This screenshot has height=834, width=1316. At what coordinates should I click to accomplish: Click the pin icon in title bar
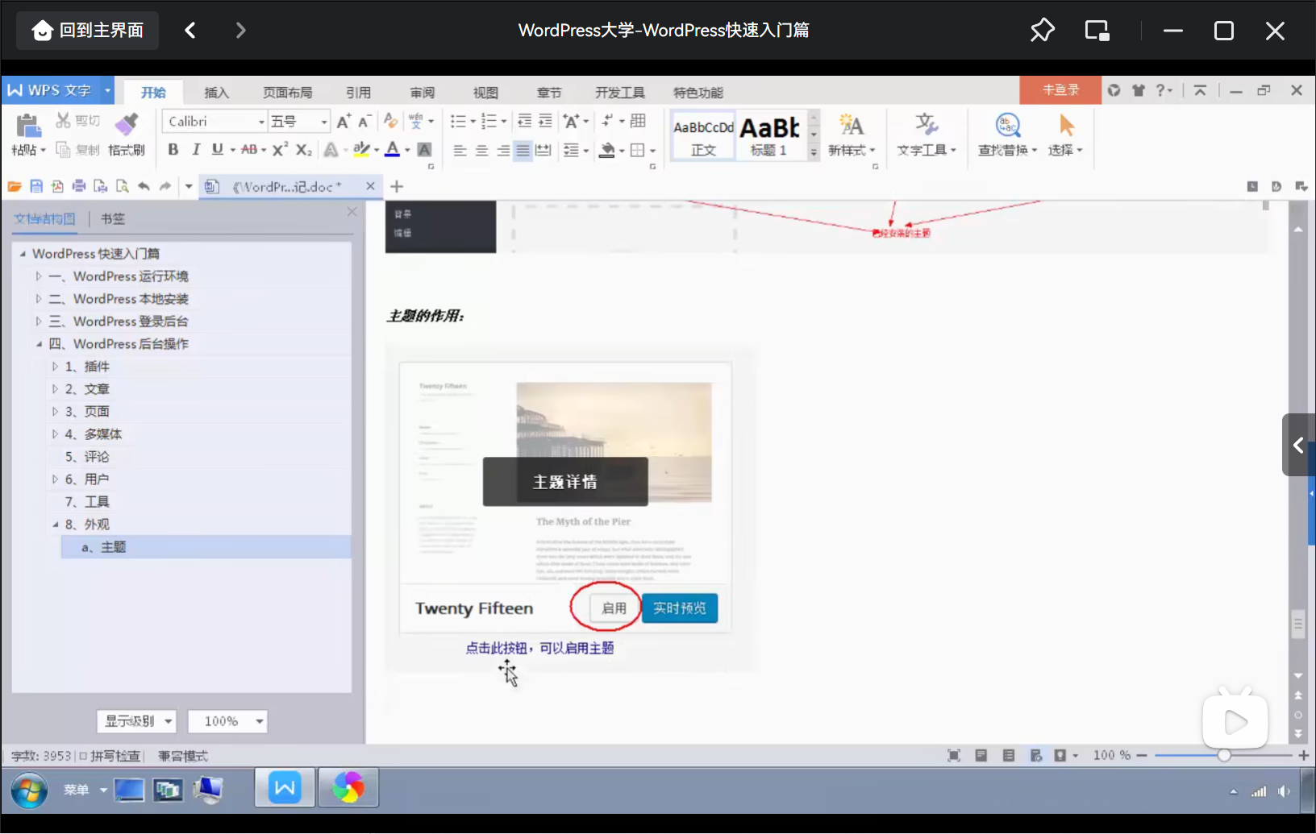(x=1043, y=31)
